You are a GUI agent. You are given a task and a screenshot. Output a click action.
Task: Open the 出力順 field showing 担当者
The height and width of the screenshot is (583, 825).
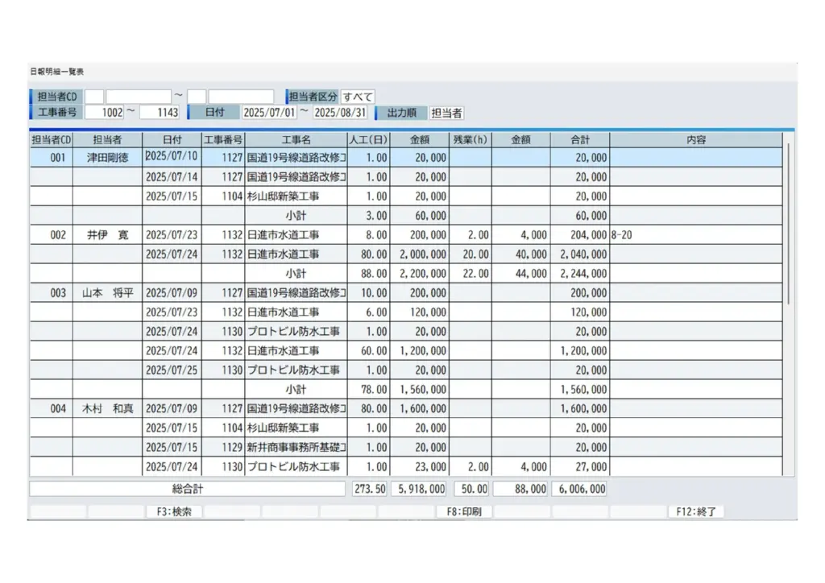[x=447, y=113]
